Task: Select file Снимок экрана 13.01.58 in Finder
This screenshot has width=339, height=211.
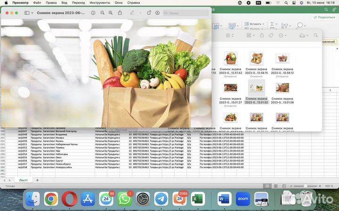Action: click(282, 92)
